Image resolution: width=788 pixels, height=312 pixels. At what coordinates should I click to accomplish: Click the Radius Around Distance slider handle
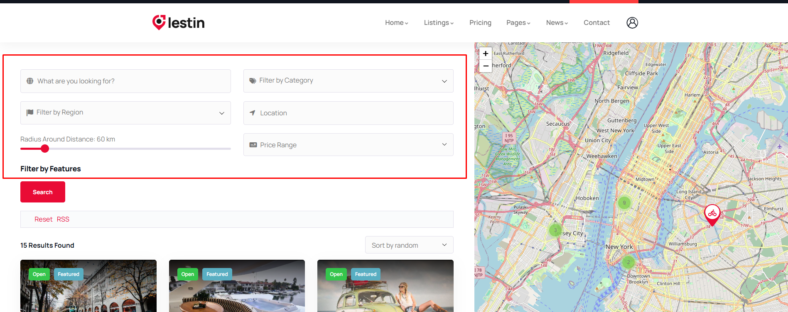tap(45, 149)
